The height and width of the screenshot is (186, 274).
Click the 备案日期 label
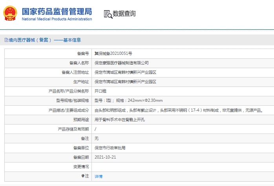tap(81, 157)
